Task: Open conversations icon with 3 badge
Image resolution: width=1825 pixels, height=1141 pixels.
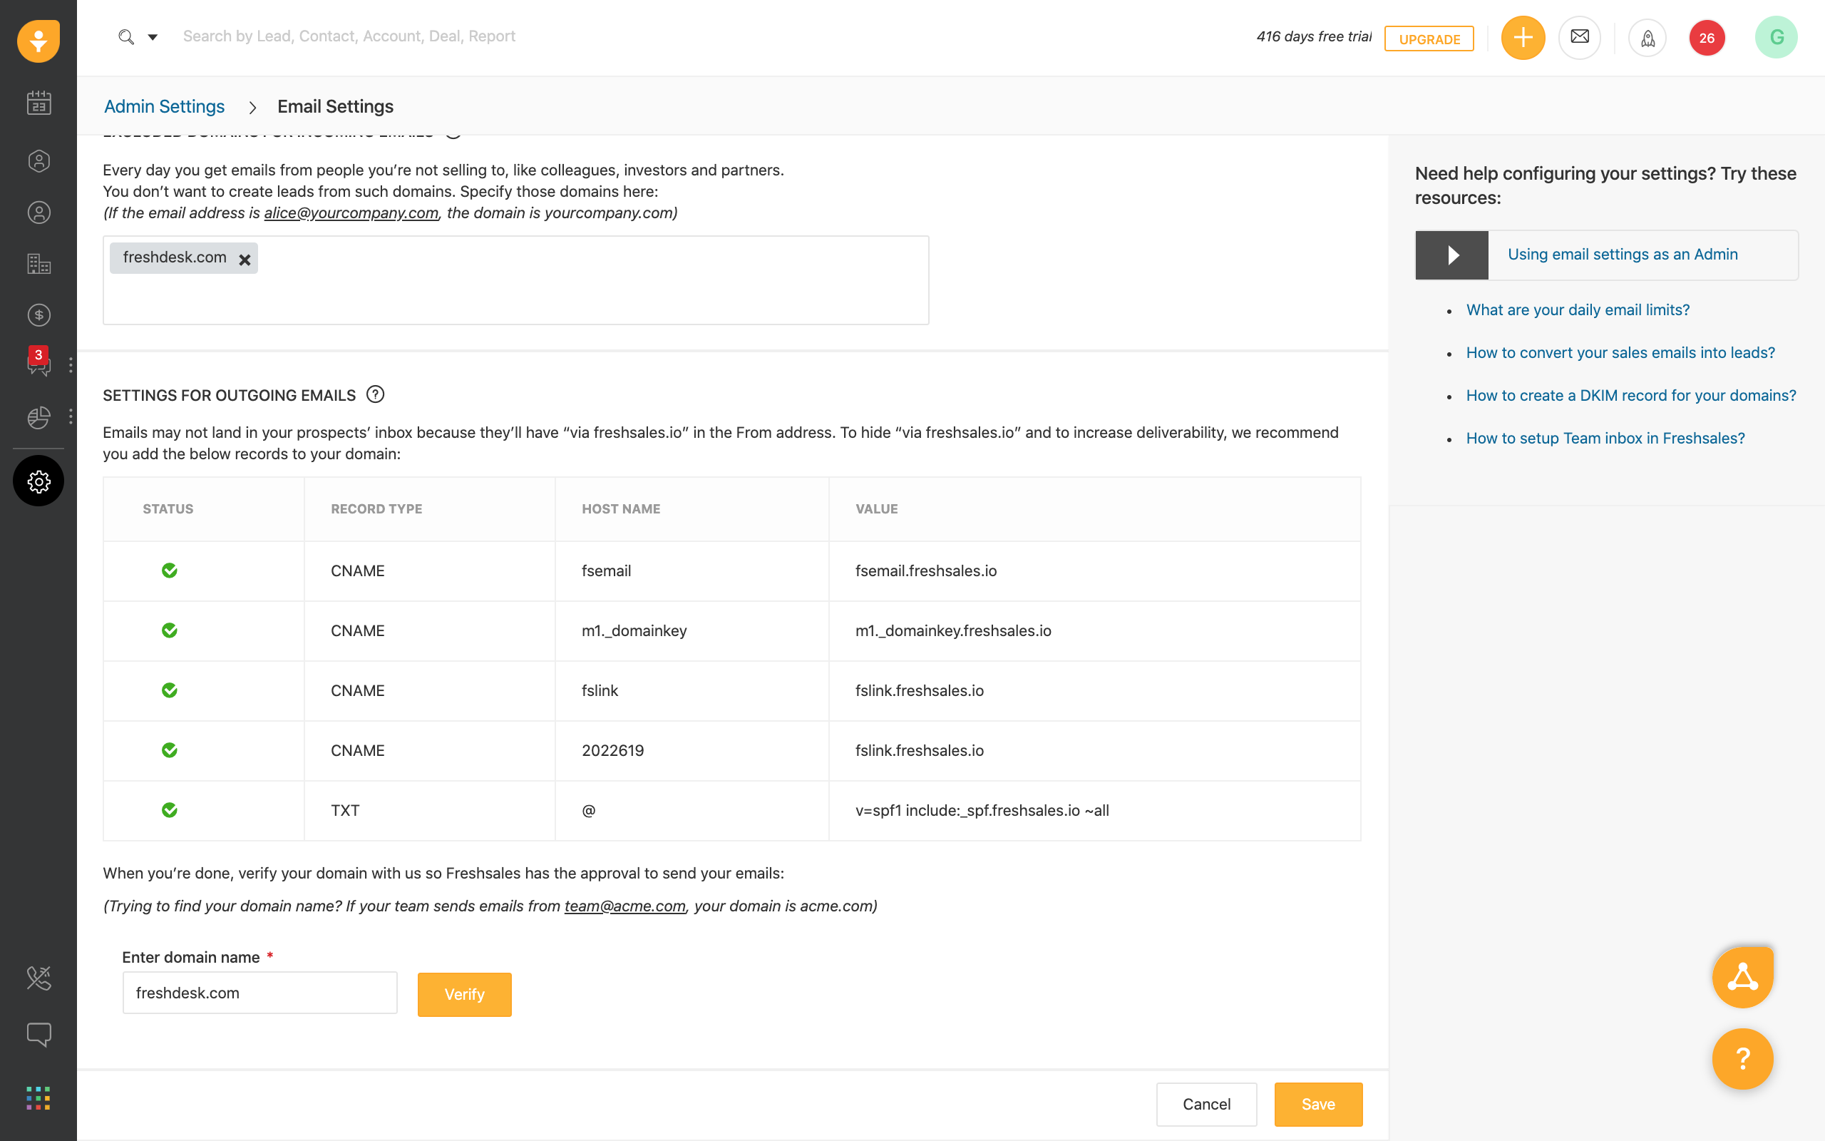Action: (38, 364)
